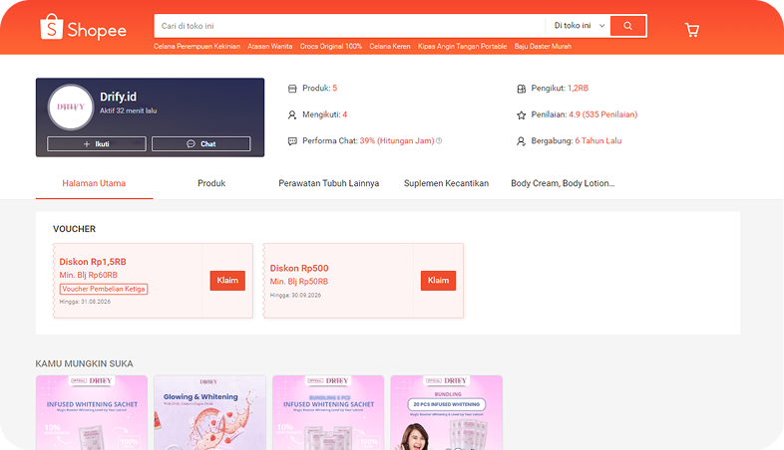Claim the Diskon Rp1,5RB voucher
The image size is (784, 450).
(227, 281)
